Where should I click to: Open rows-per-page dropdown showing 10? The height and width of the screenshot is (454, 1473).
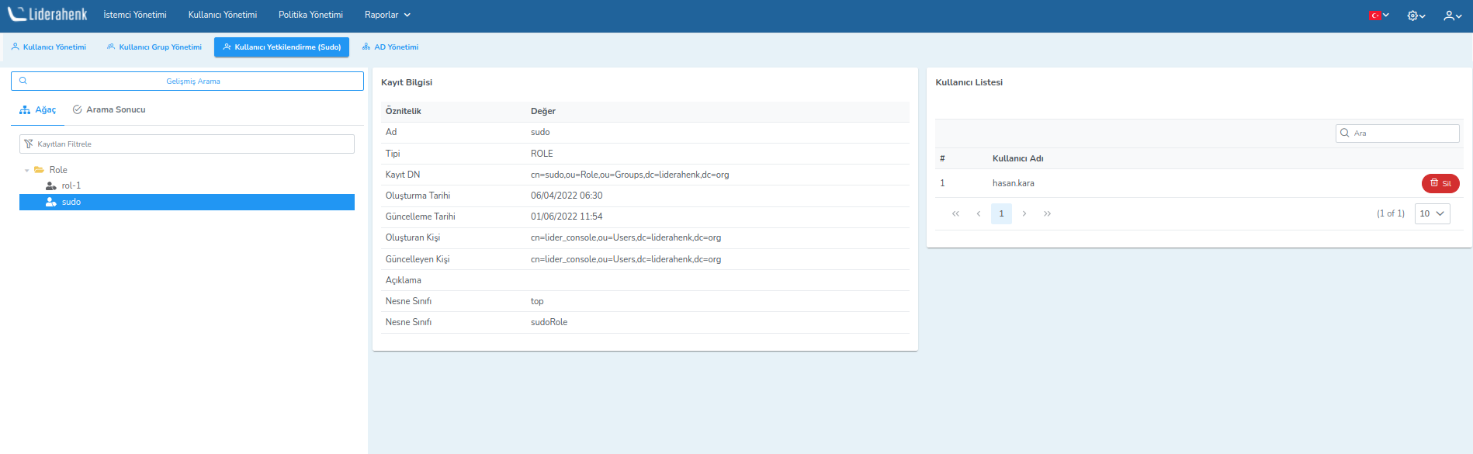point(1432,214)
